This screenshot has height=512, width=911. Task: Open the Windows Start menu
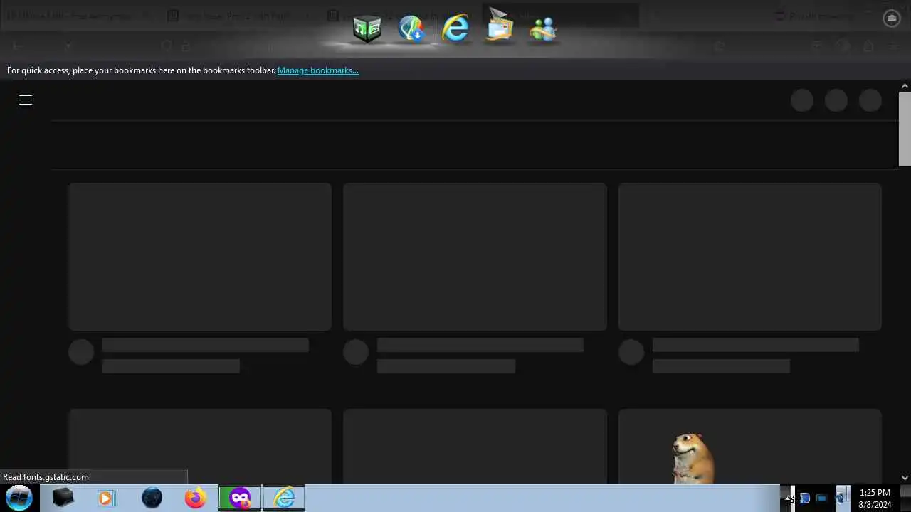coord(19,498)
